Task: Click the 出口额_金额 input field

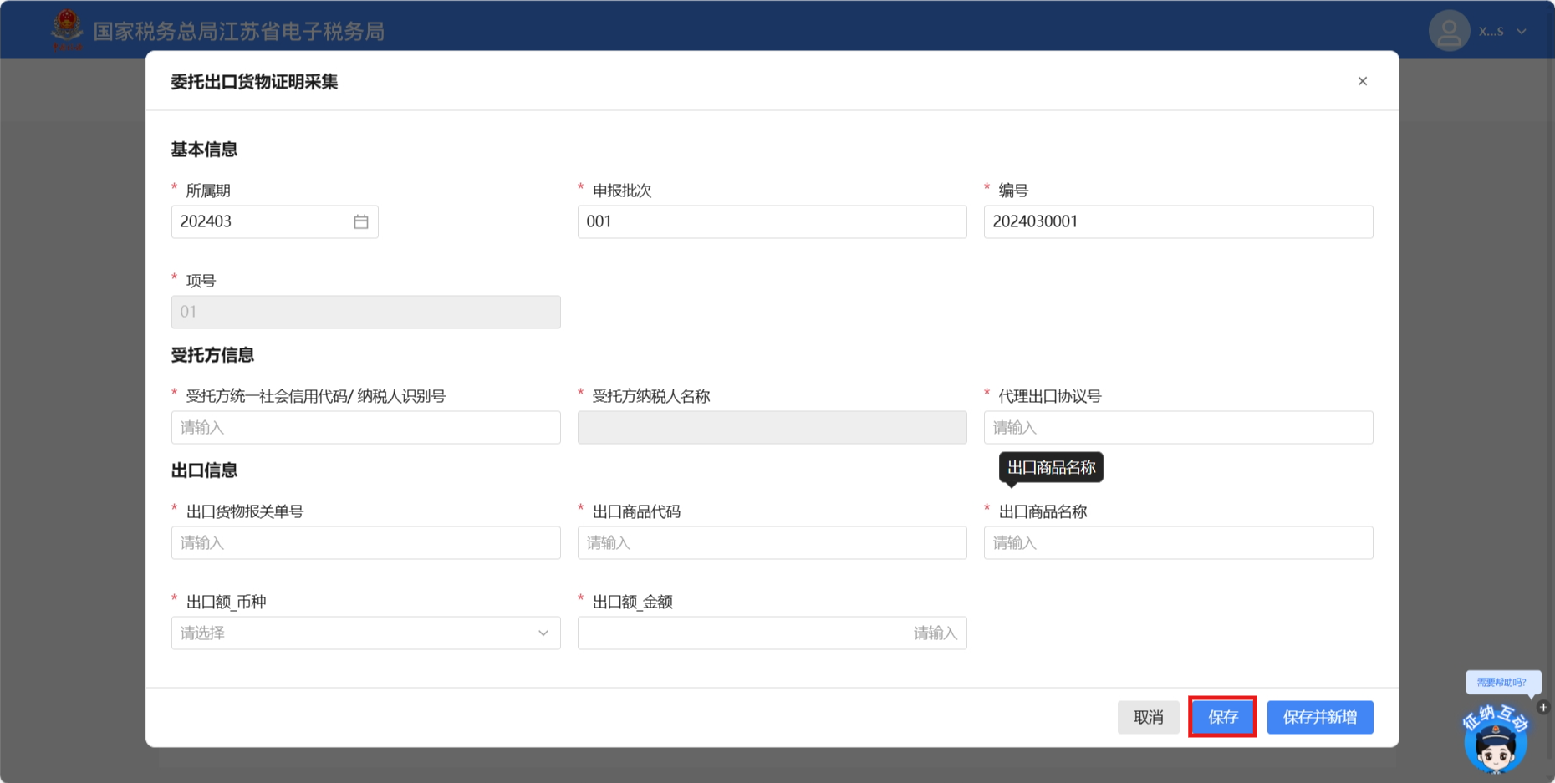Action: (771, 633)
